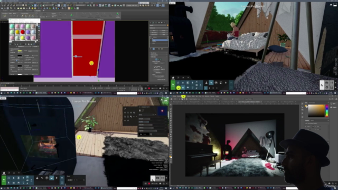Screen dimensions: 338x190
Task: Choose Utilities wrench category in top-right Lumion
Action: point(196,88)
